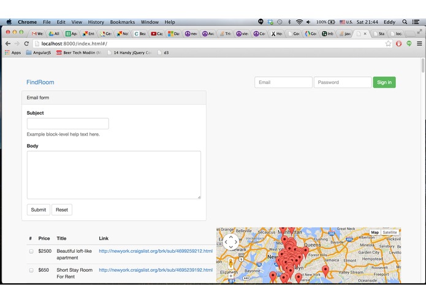Go back with the browser back arrow

[x=8, y=44]
